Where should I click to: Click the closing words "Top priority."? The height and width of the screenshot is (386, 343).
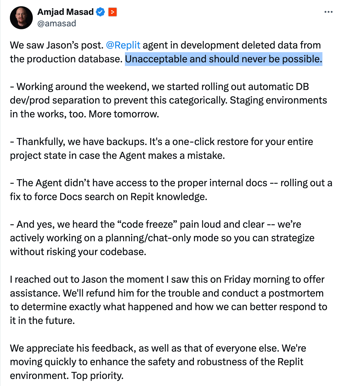(97, 376)
